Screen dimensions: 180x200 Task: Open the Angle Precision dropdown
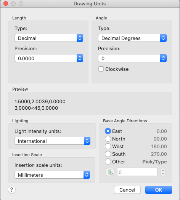point(132,58)
